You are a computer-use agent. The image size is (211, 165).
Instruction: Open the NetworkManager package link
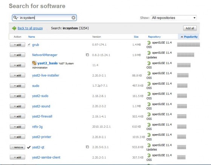pos(45,55)
